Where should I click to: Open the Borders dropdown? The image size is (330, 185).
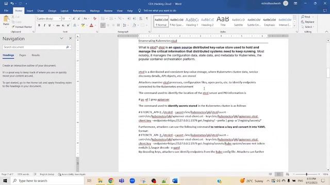tap(146, 25)
